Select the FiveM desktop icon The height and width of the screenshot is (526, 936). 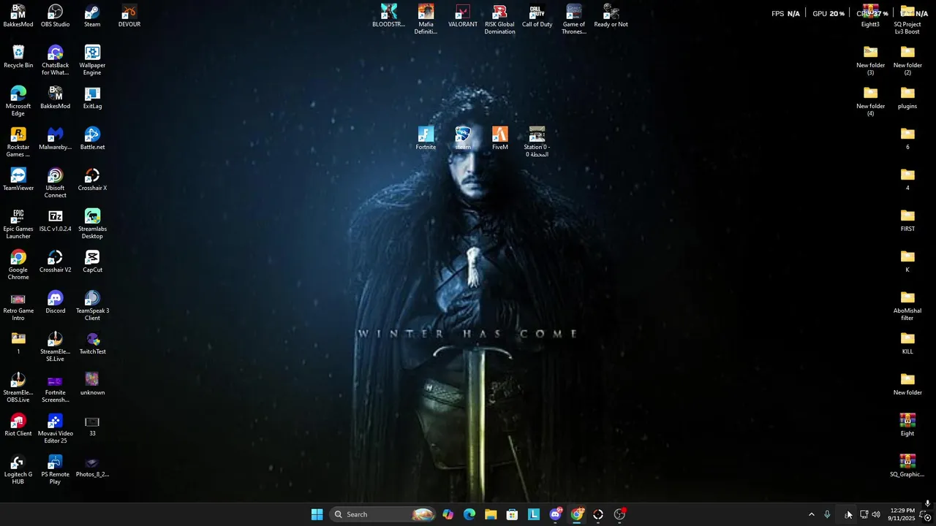click(499, 139)
